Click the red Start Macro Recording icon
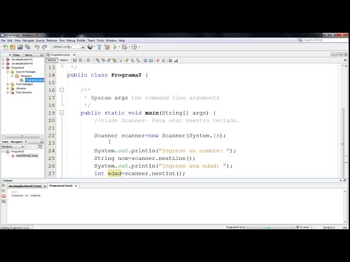 coord(158,61)
